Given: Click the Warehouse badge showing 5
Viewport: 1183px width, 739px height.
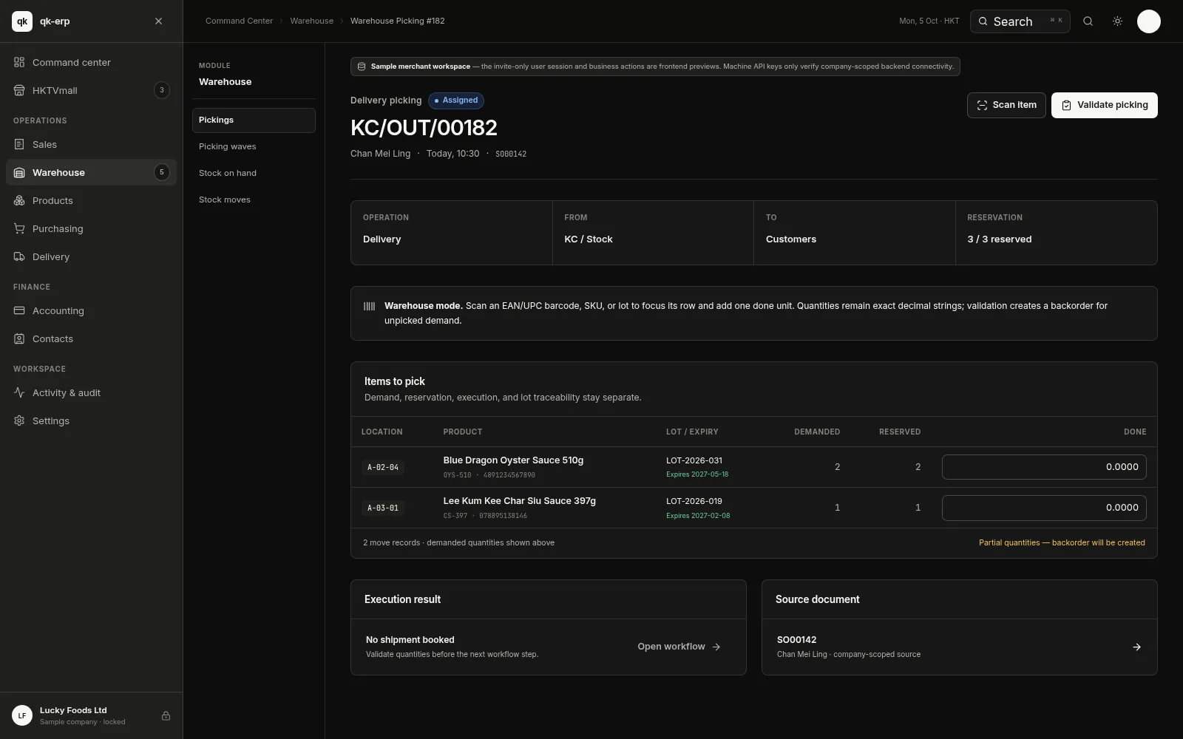Looking at the screenshot, I should tap(162, 172).
